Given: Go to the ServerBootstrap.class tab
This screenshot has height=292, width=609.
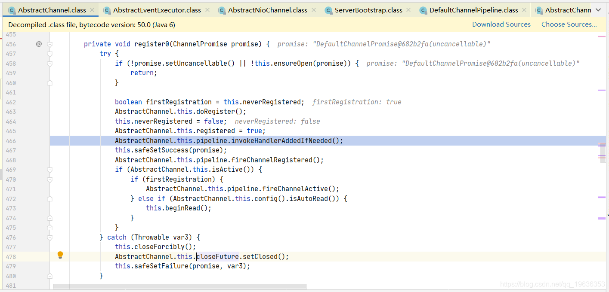Looking at the screenshot, I should pyautogui.click(x=368, y=10).
